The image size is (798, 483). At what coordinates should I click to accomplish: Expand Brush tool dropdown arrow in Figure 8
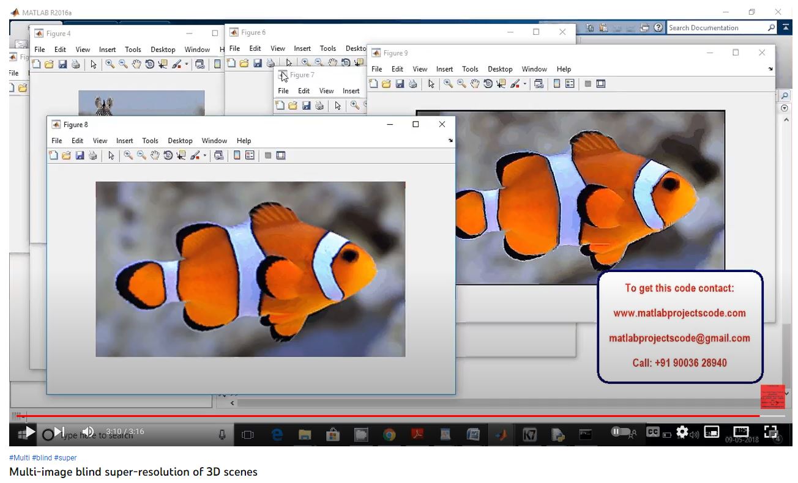pos(205,156)
